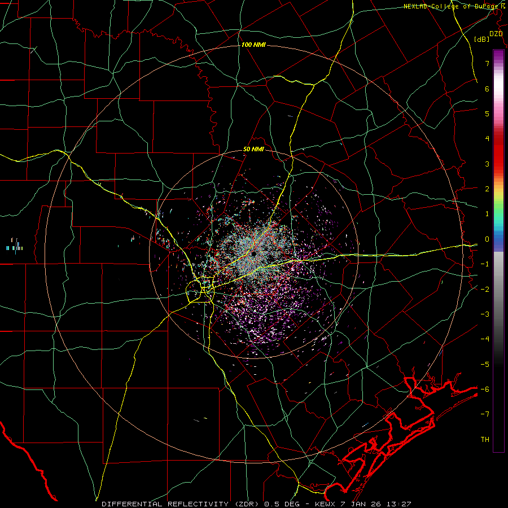Select the -3 scale value
Viewport: 508px width, 508px height.
pyautogui.click(x=485, y=314)
